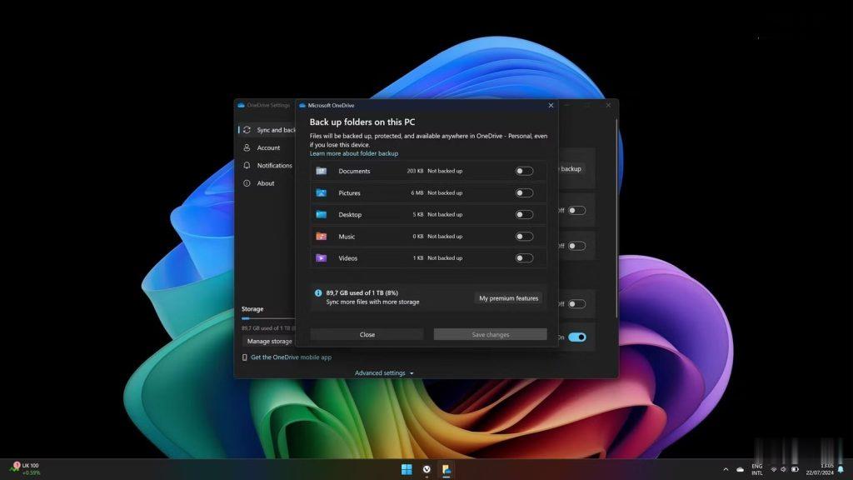The width and height of the screenshot is (853, 480).
Task: Open the Wi-Fi network icon in the system tray
Action: (x=774, y=469)
